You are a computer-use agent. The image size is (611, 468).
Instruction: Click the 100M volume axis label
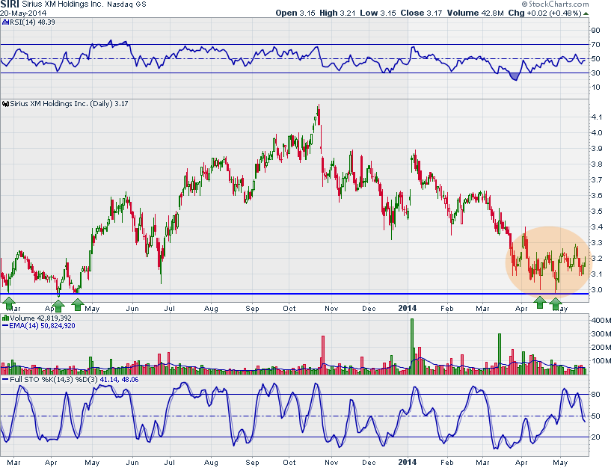[x=601, y=361]
